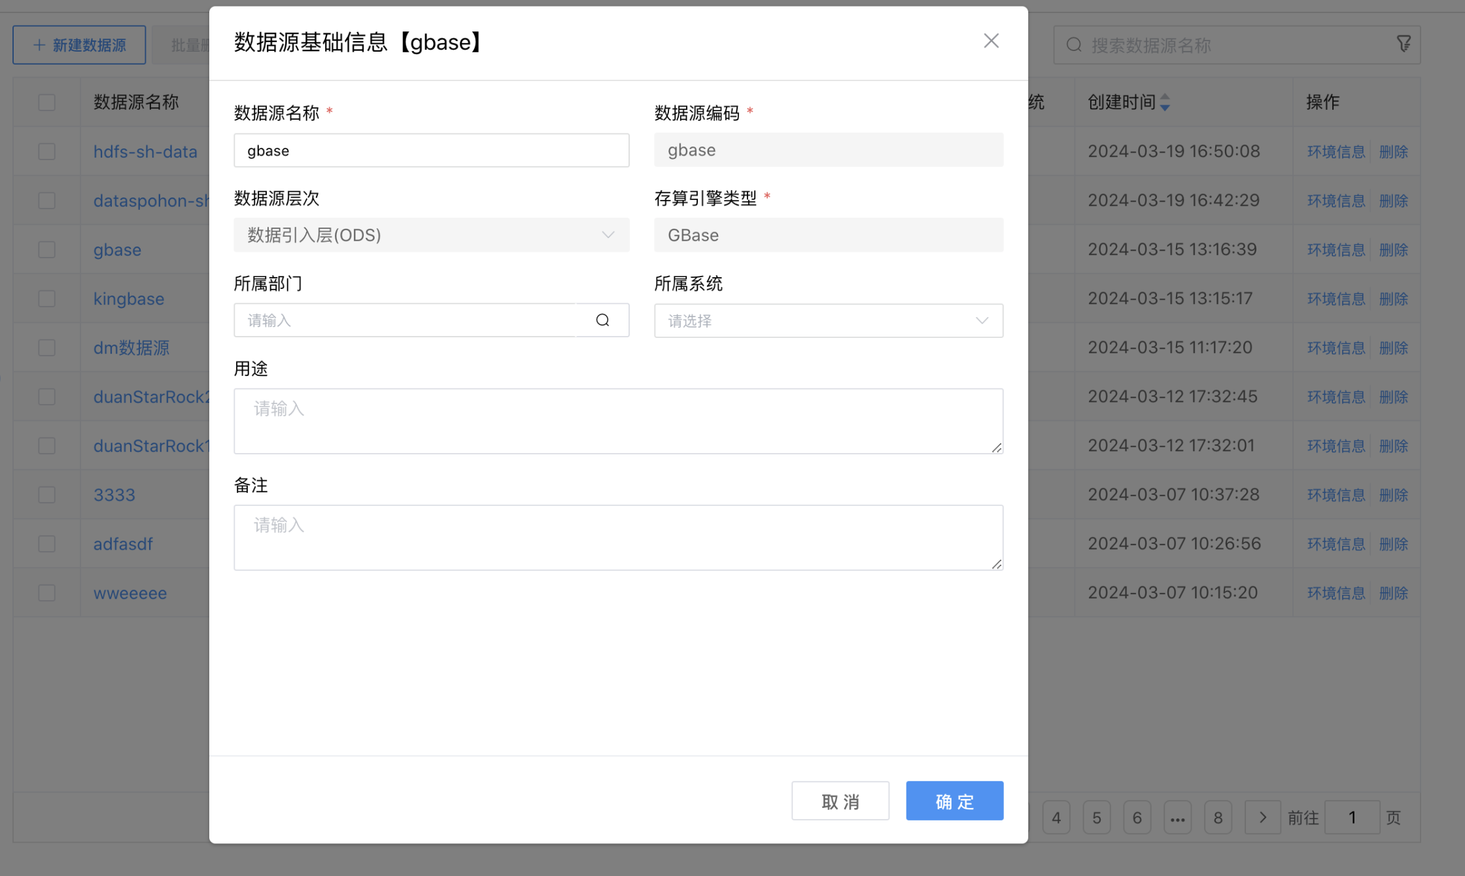Click the filter icon beside the search bar

[x=1404, y=44]
